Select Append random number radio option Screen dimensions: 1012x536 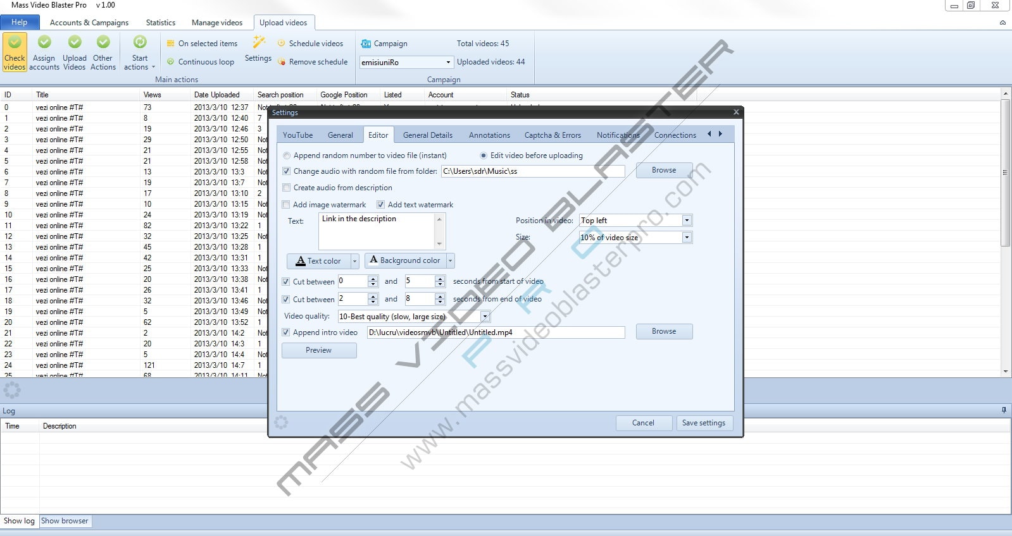287,155
